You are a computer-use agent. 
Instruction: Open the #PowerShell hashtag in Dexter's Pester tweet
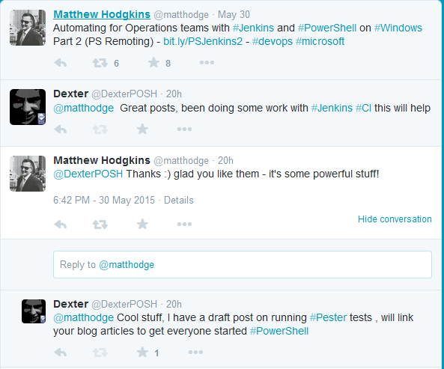(279, 331)
